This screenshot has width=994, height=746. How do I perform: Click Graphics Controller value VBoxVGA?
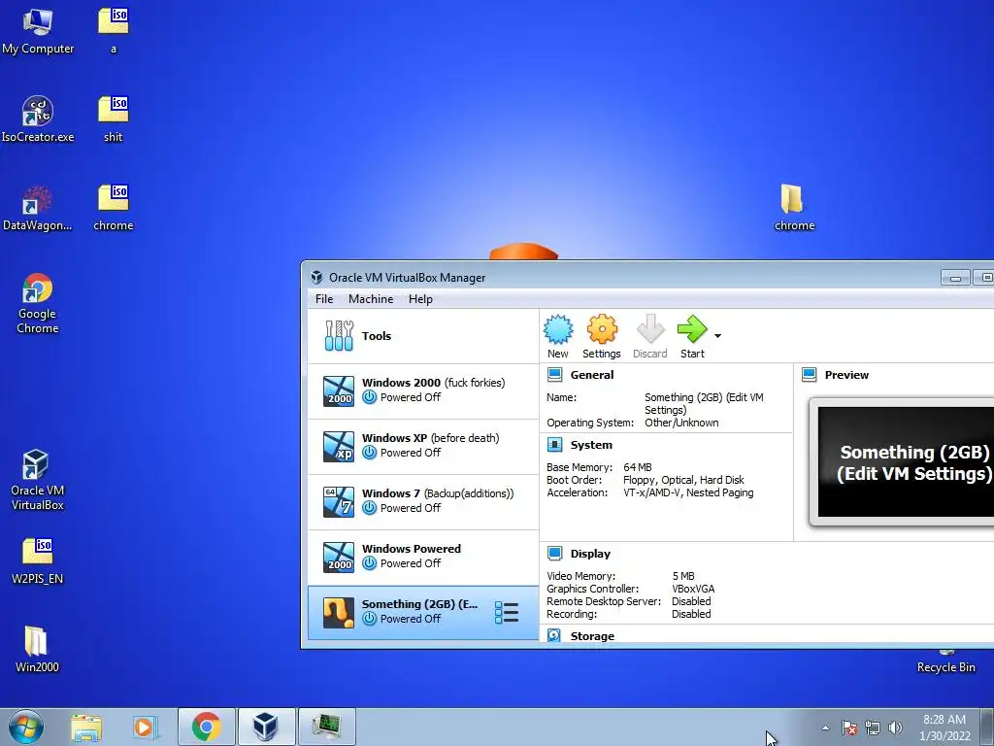[693, 589]
